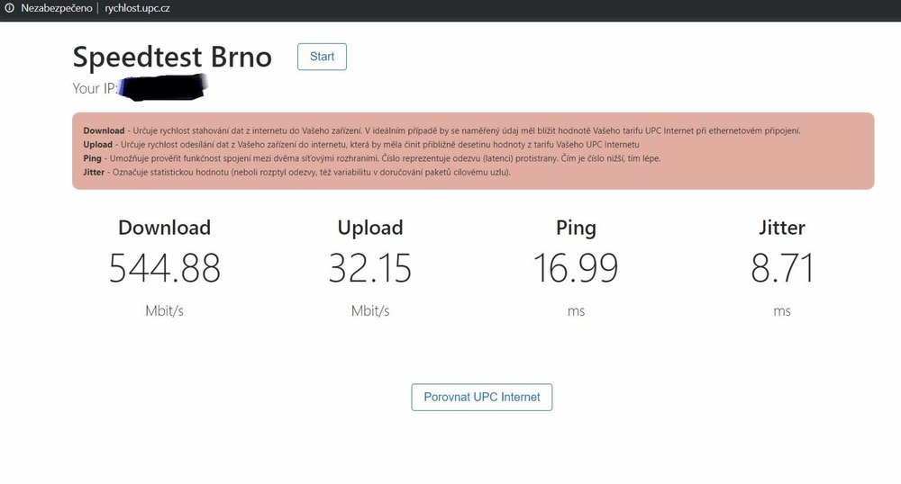Click the bold Ping term in info box

(x=91, y=158)
